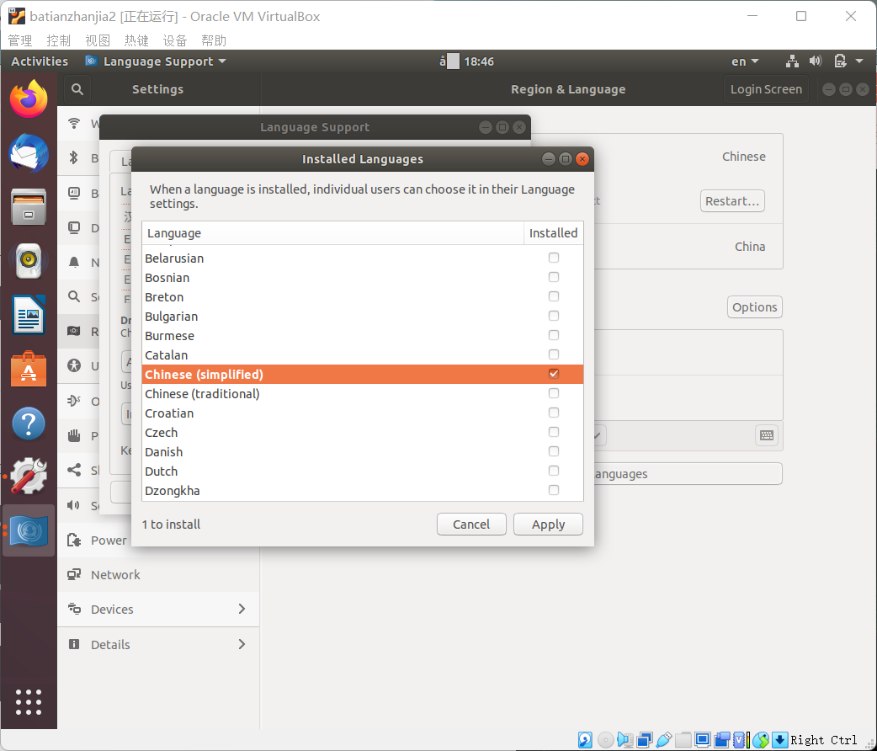Screen dimensions: 877x751
Task: Select the Sound speaker icon in sidebar
Action: [x=74, y=505]
